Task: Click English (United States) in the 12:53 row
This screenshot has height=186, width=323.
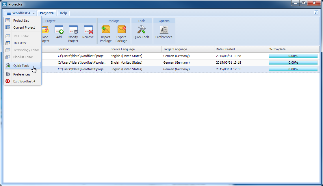Action: (x=126, y=69)
